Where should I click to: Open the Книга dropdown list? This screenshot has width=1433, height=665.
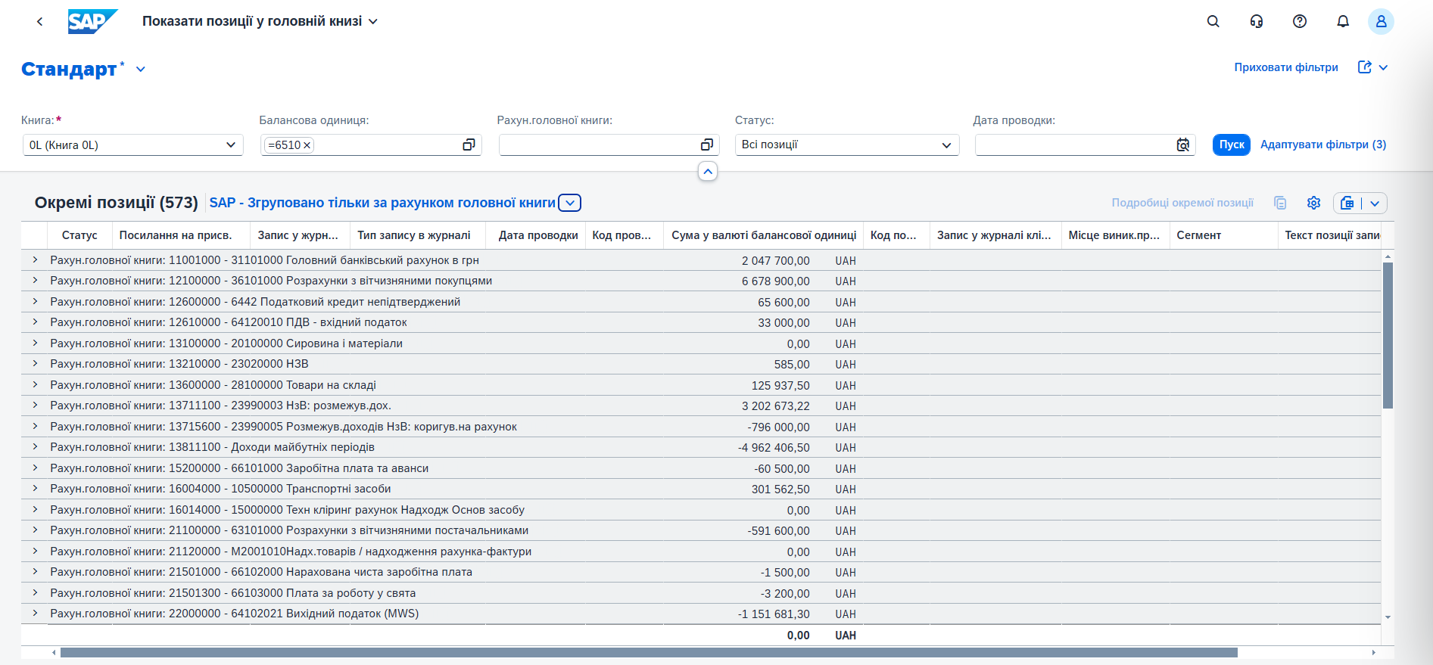[x=231, y=144]
